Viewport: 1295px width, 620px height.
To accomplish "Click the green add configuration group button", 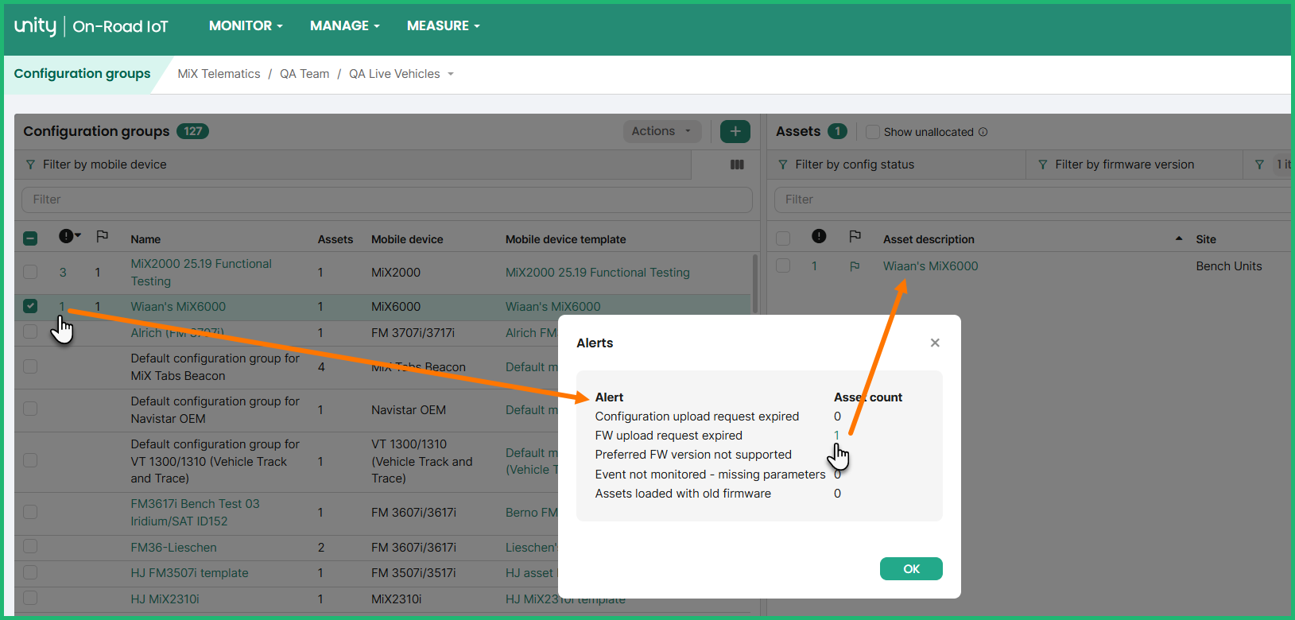I will [x=735, y=131].
